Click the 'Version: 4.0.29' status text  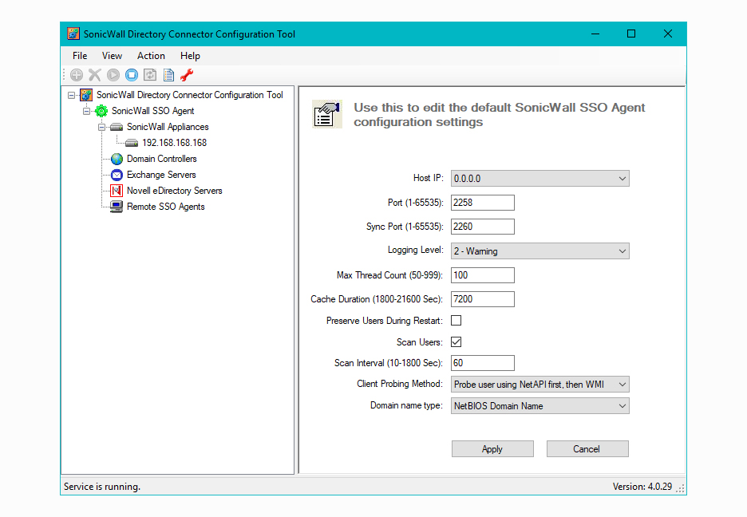642,487
